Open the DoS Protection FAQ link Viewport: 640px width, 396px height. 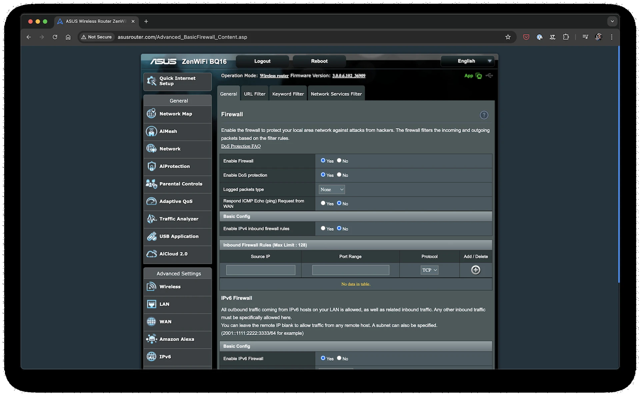coord(241,146)
